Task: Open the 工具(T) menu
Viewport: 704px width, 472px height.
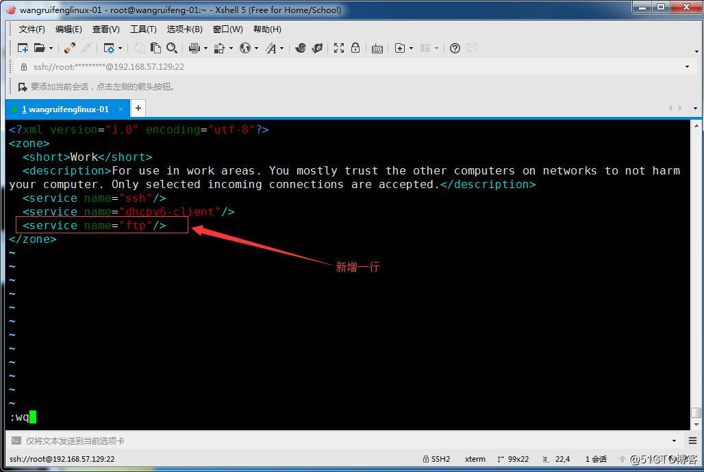Action: [143, 29]
